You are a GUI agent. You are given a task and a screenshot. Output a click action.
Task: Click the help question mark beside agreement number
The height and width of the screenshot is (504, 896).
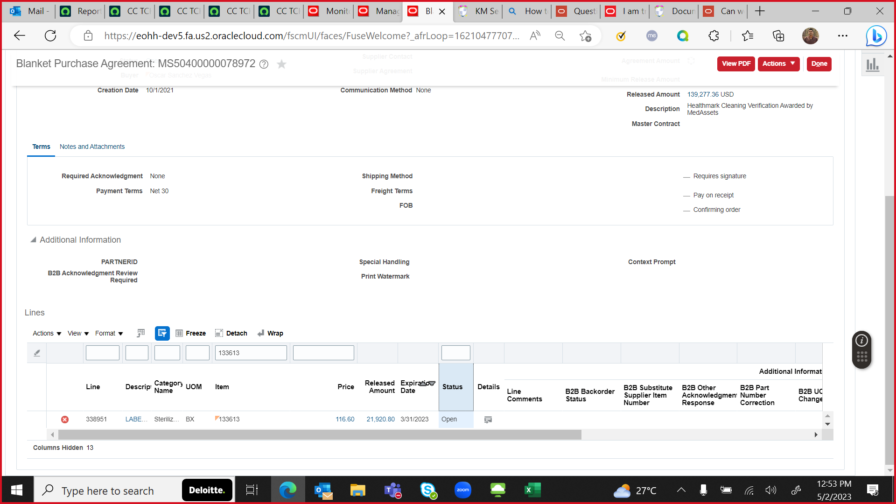click(264, 64)
